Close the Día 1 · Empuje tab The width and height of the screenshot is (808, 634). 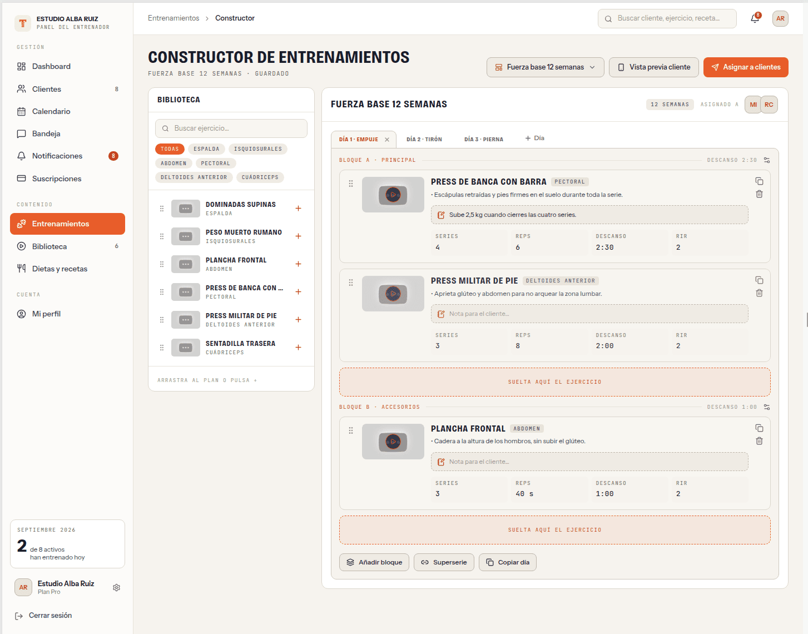pos(387,140)
